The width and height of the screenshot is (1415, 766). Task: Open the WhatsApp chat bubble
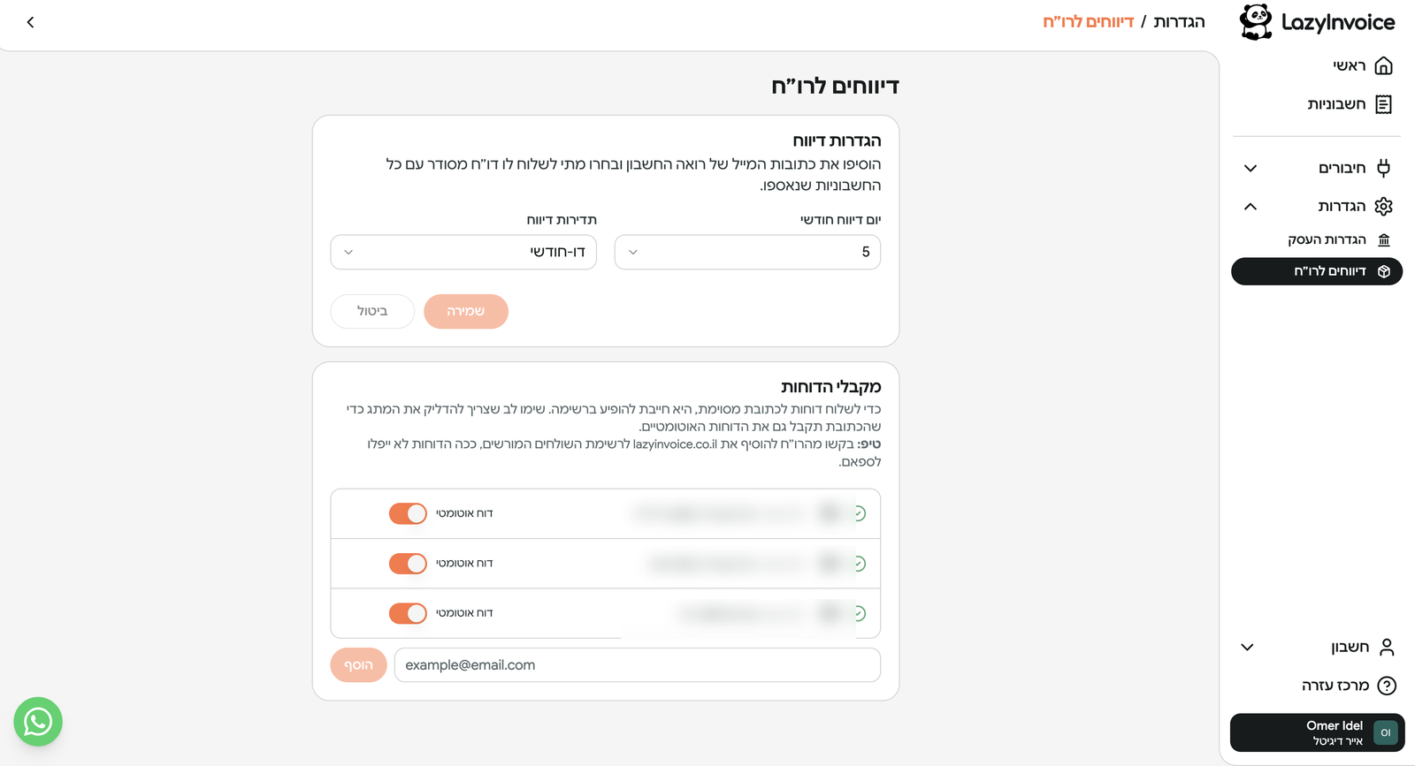click(38, 722)
